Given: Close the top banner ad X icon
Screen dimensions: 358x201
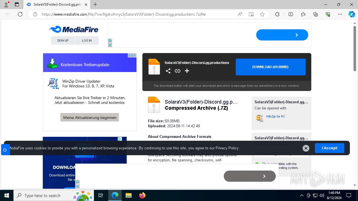Looking at the screenshot, I should click(x=110, y=45).
